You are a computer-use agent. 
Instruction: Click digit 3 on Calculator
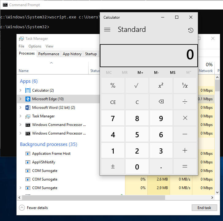point(161,150)
